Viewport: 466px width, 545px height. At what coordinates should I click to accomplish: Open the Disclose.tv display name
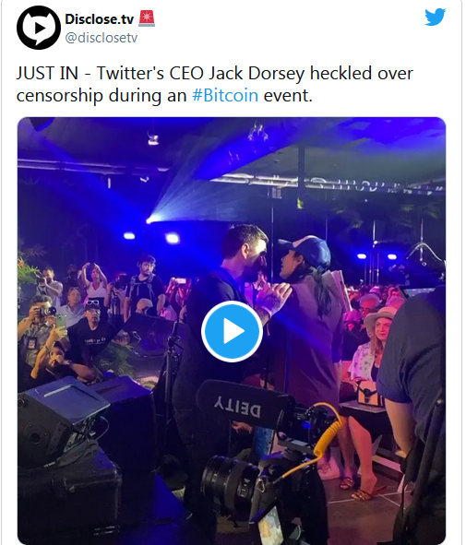[x=100, y=19]
